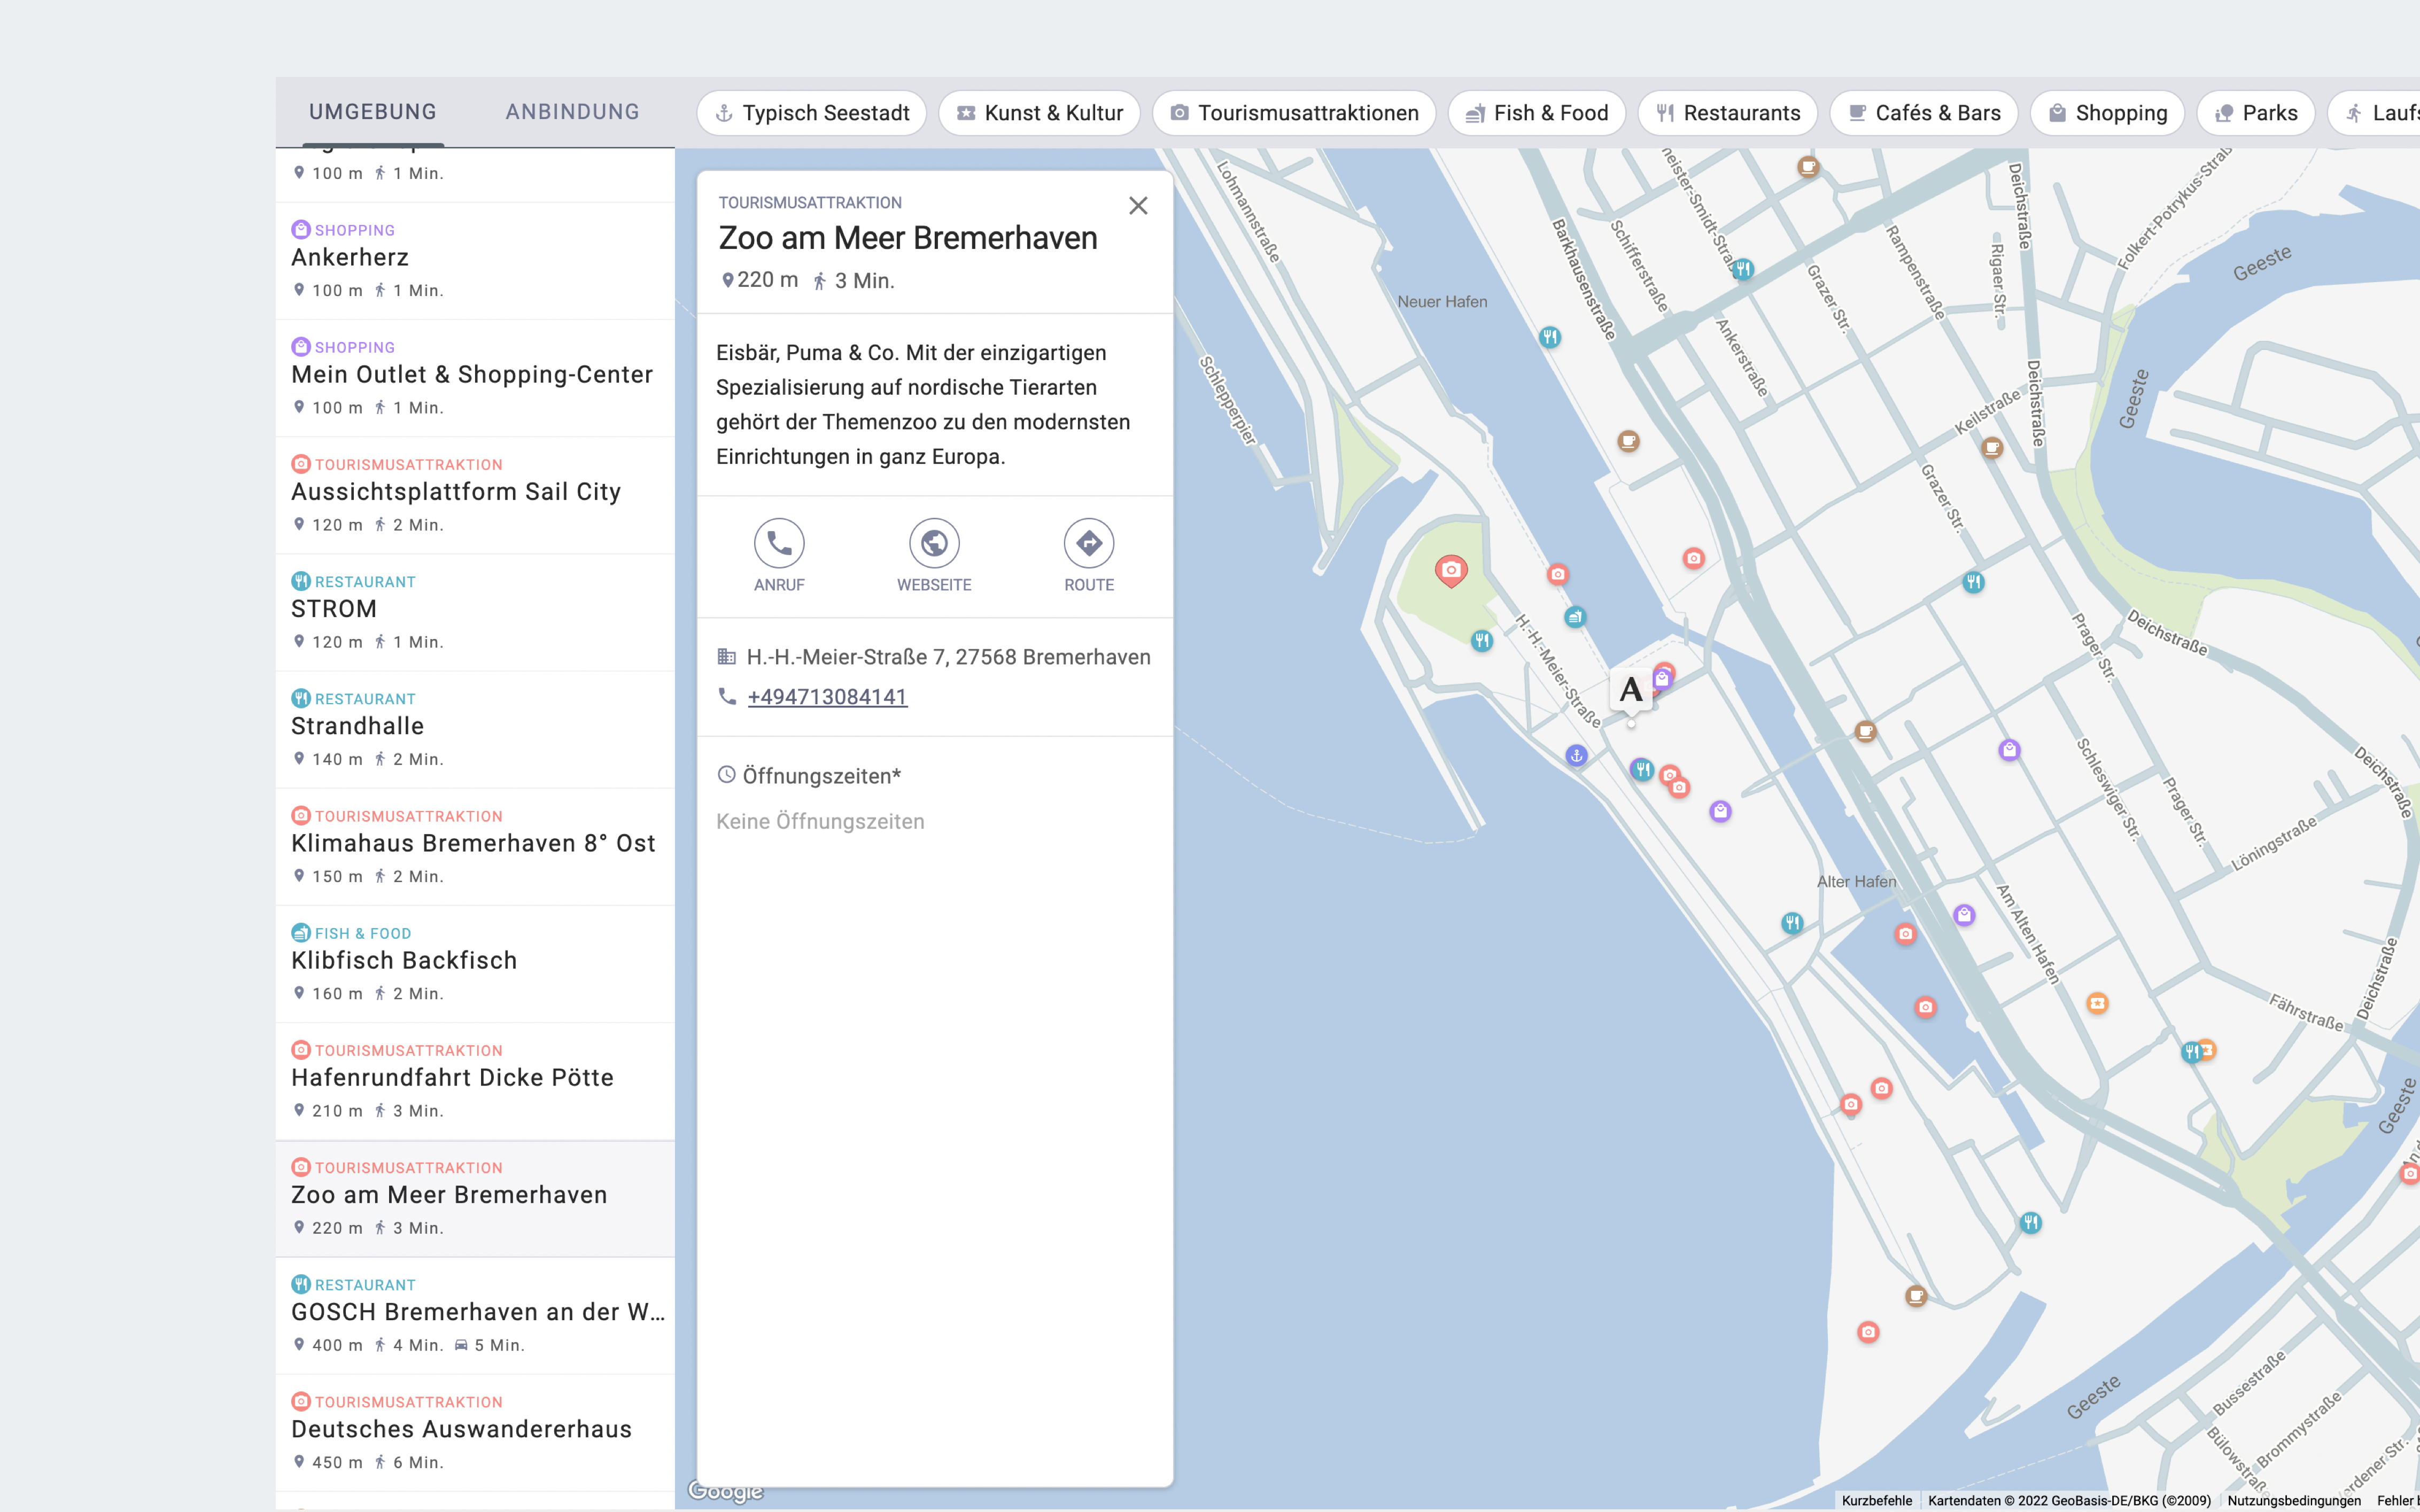Image resolution: width=2420 pixels, height=1512 pixels.
Task: Select Klibfisch Backfisch entry
Action: click(x=475, y=963)
